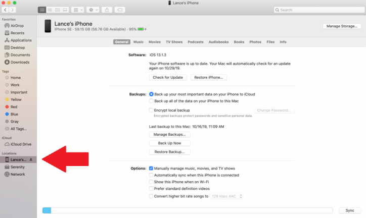The height and width of the screenshot is (218, 366).
Task: Switch Finder to icon view
Action: (x=42, y=10)
